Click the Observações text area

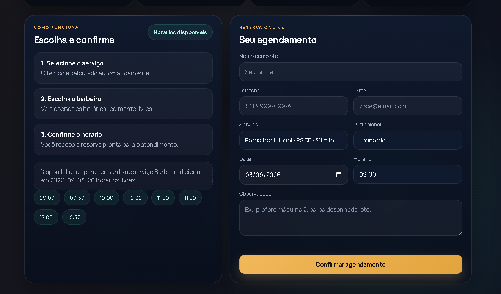(350, 218)
